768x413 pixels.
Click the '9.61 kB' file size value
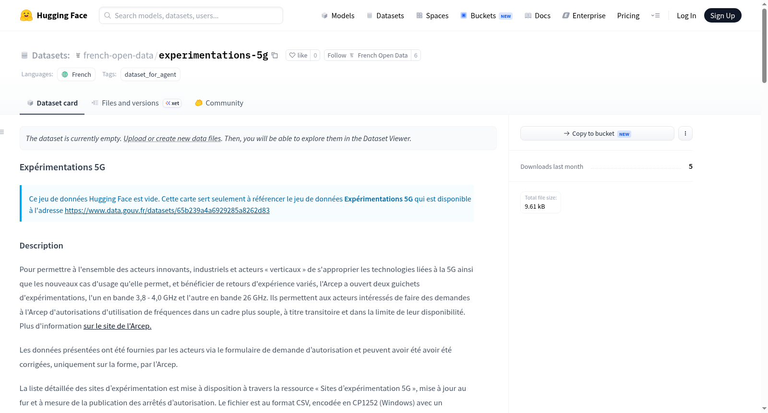(x=535, y=207)
